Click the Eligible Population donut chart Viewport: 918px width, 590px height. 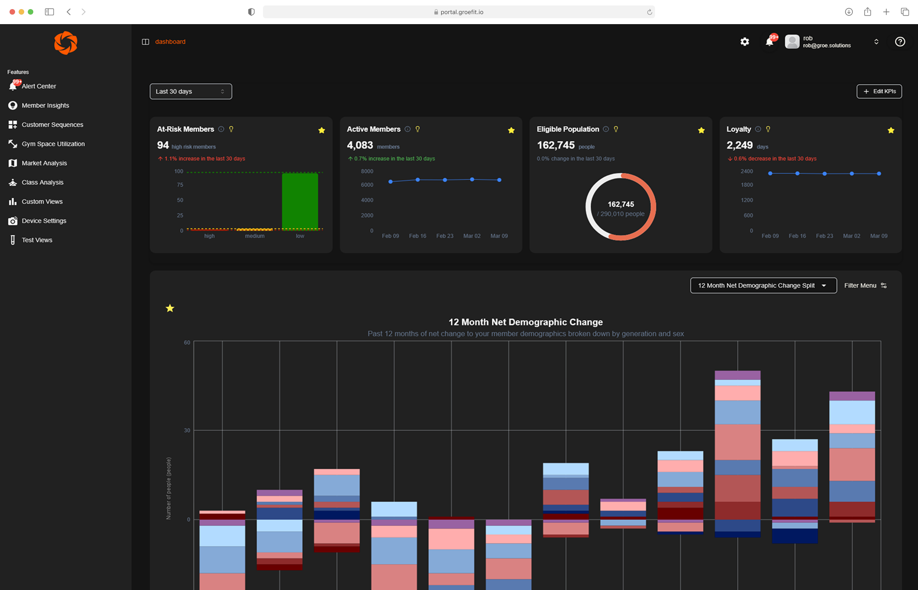620,206
